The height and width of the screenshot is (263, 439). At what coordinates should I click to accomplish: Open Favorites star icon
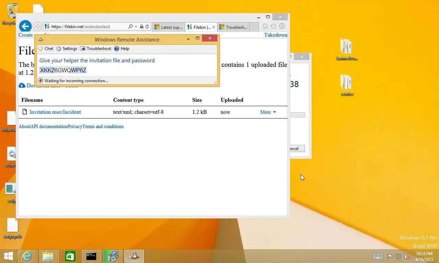click(x=273, y=26)
